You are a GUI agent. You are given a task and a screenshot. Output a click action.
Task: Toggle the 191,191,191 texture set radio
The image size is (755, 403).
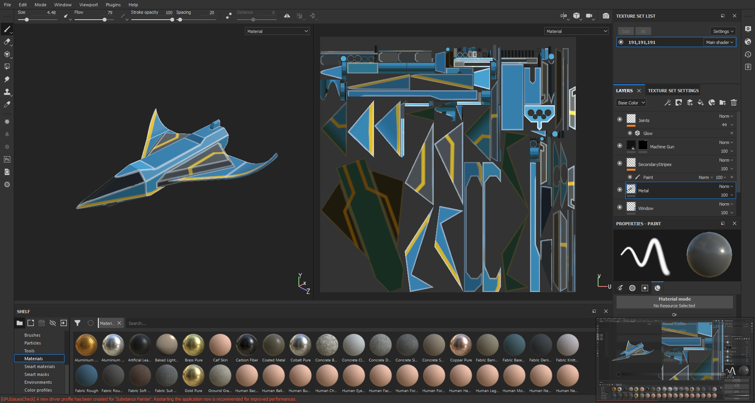(x=621, y=42)
